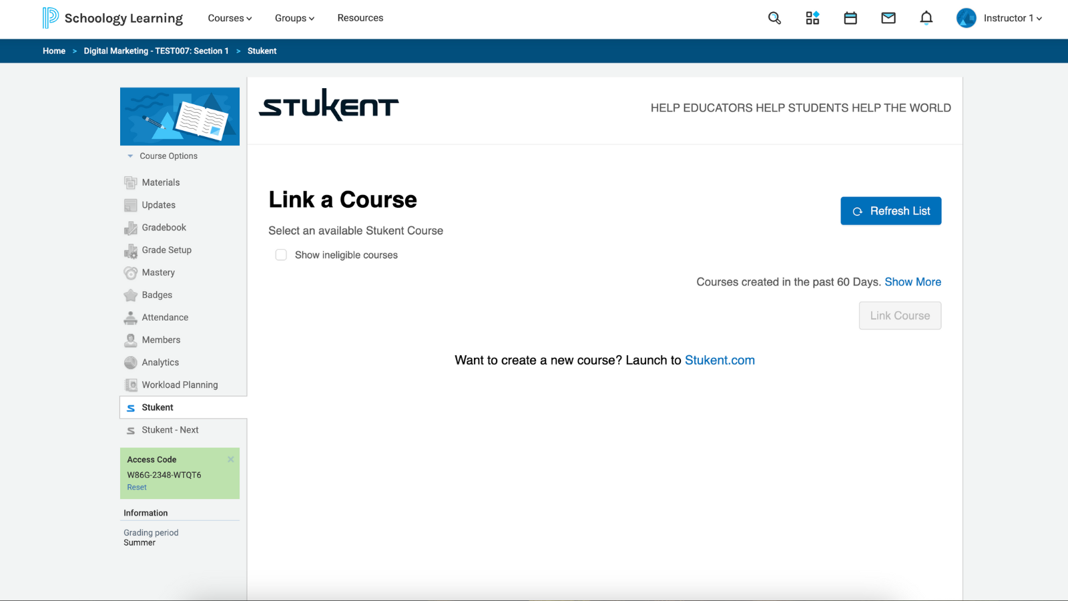The width and height of the screenshot is (1068, 601).
Task: Click the Analytics pie chart icon
Action: click(131, 363)
